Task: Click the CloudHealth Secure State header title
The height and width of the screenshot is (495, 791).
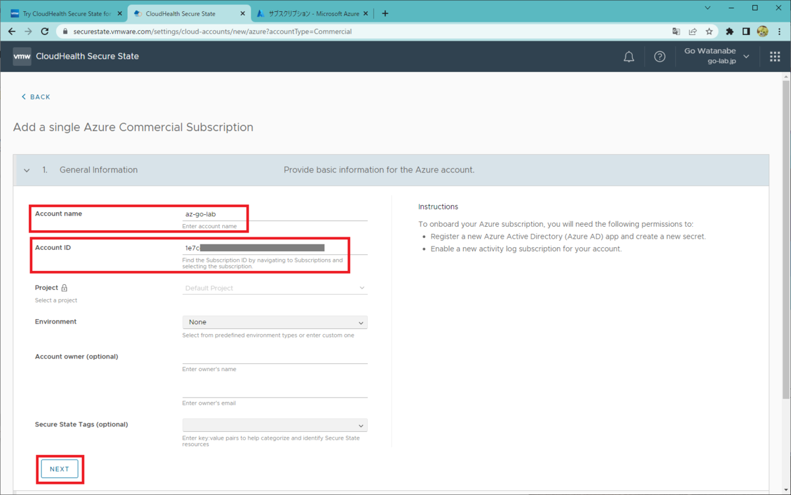Action: (88, 57)
